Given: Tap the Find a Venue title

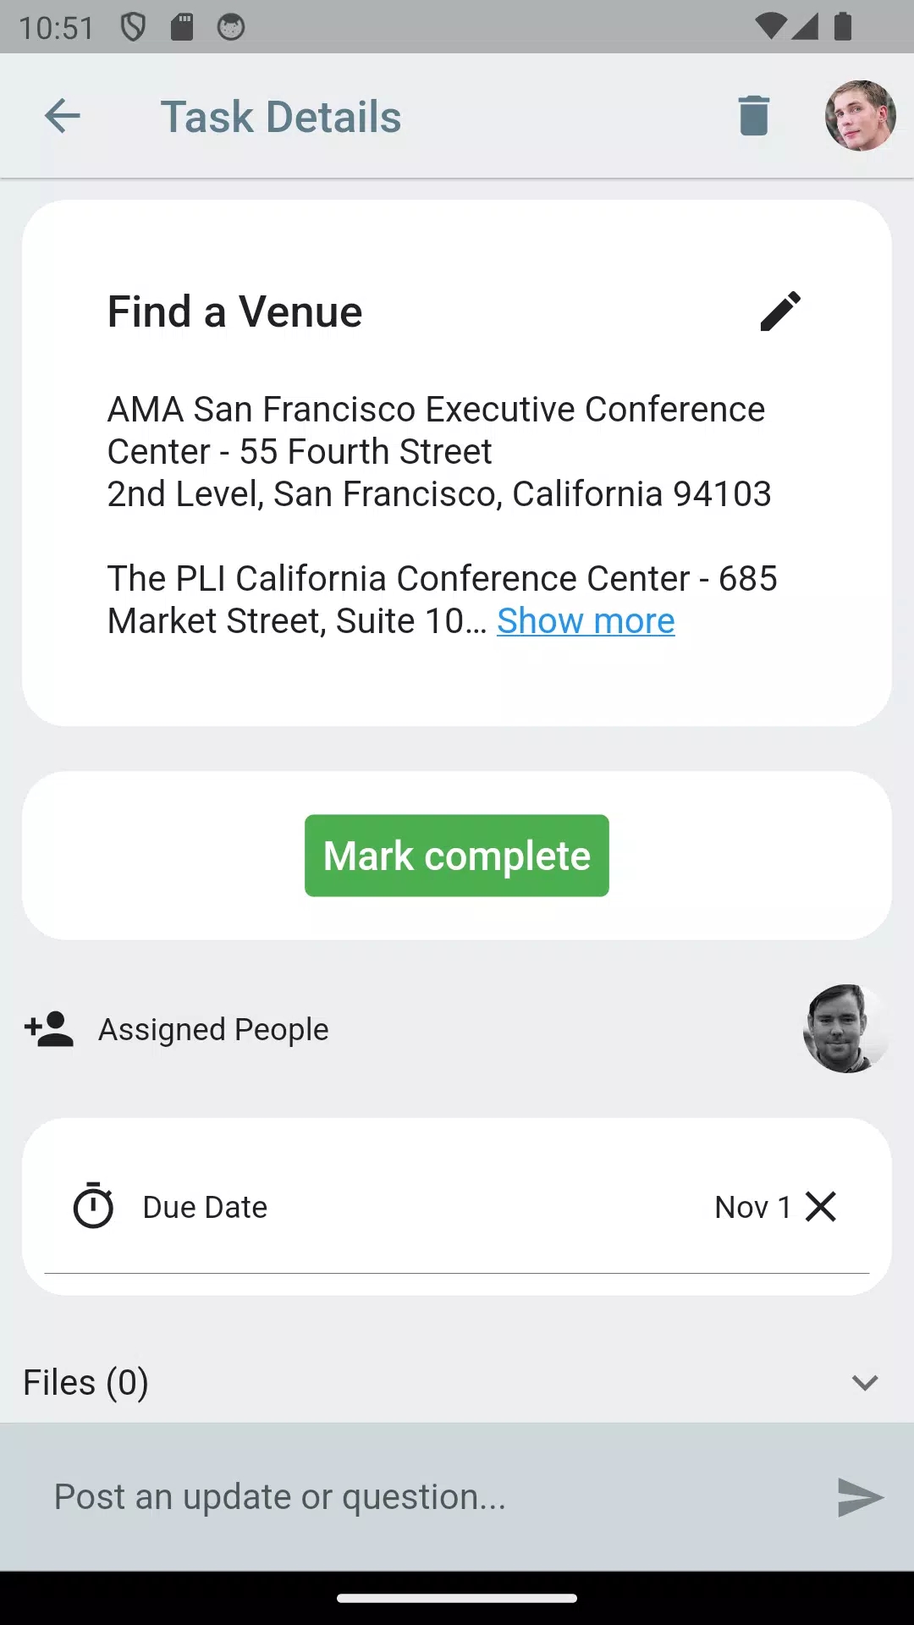Looking at the screenshot, I should pos(235,311).
